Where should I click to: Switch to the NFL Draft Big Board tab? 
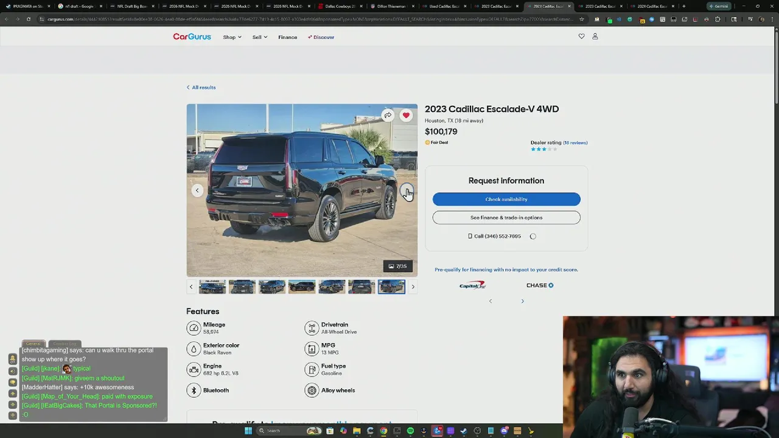(x=132, y=6)
